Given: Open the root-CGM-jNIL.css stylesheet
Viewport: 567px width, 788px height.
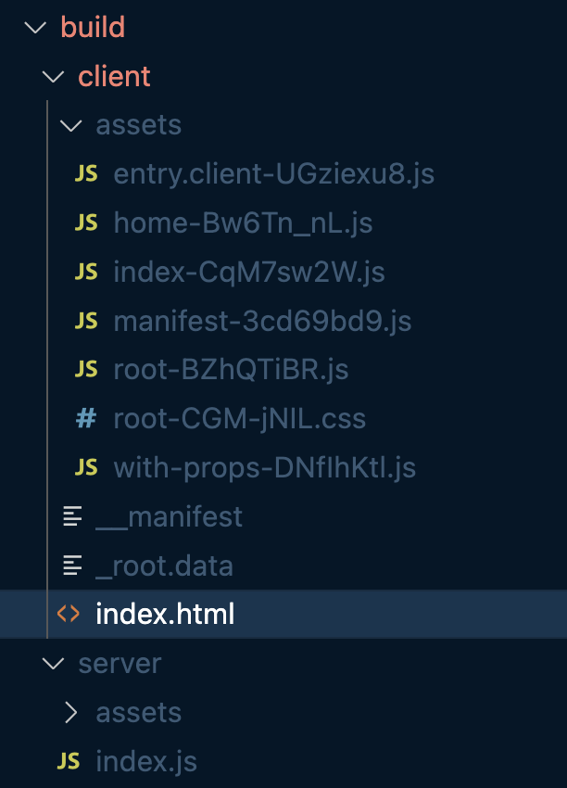Looking at the screenshot, I should pyautogui.click(x=241, y=418).
